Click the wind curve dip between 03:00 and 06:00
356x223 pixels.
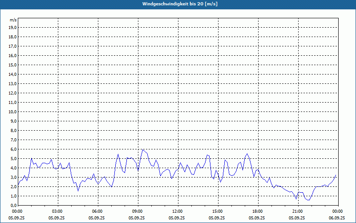pos(78,191)
